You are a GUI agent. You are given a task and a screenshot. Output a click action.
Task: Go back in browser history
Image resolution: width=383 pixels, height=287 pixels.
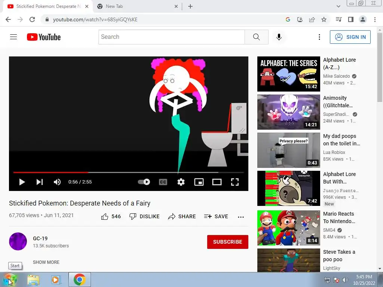point(8,19)
